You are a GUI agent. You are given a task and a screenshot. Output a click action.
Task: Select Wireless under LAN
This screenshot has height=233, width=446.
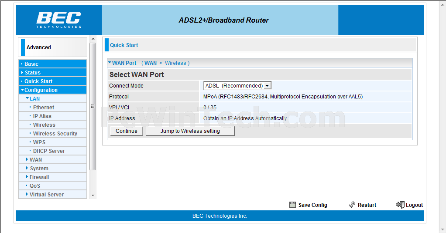53,125
